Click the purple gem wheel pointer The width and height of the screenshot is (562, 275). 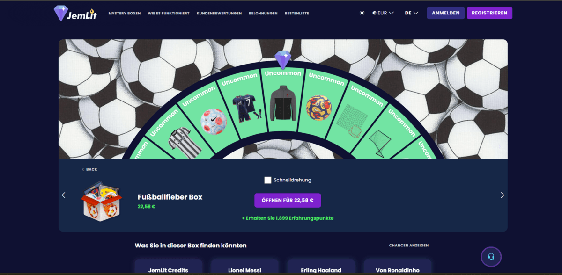pyautogui.click(x=283, y=60)
